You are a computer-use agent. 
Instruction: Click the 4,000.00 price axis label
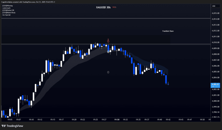point(216,101)
